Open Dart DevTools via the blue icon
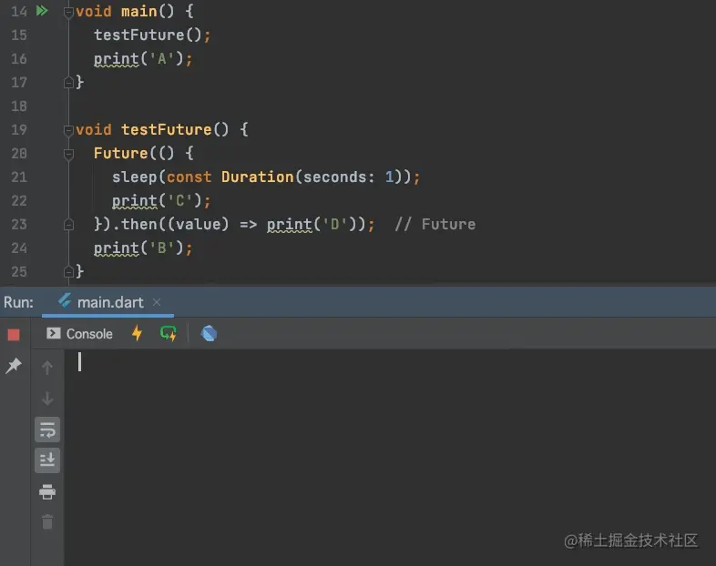This screenshot has height=566, width=716. tap(209, 333)
